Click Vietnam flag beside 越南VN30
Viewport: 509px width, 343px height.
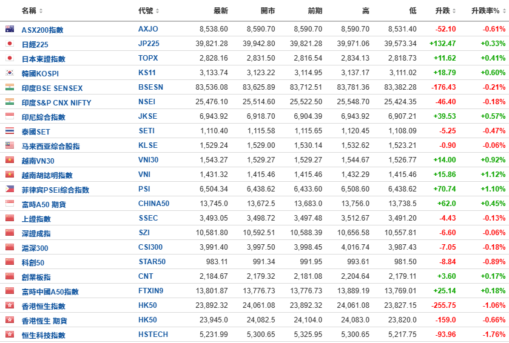[10, 160]
